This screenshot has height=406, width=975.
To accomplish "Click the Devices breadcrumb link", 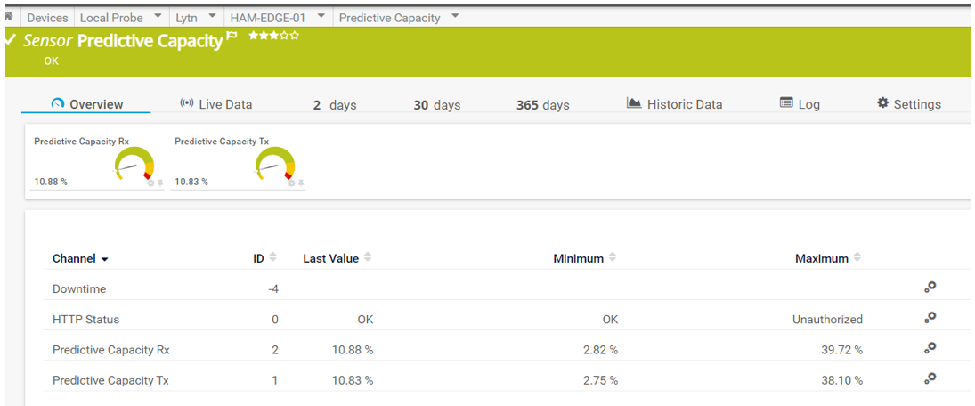I will [47, 18].
